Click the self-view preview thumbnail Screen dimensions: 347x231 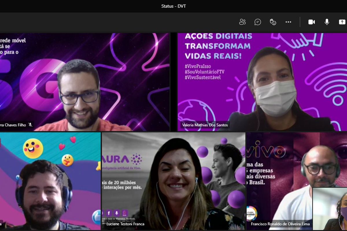[x=330, y=209]
